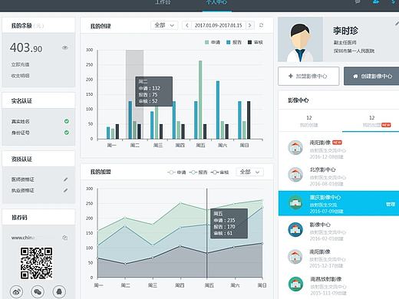399x299 pixels.
Task: Edit 医师资格证 via pencil icon
Action: tap(65, 179)
